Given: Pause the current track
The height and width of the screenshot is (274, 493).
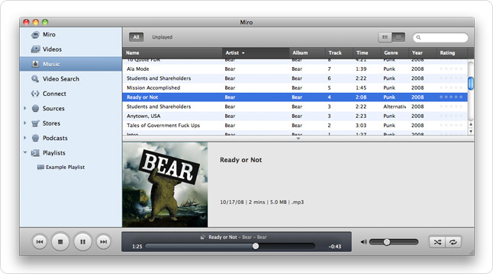Looking at the screenshot, I should (x=82, y=242).
